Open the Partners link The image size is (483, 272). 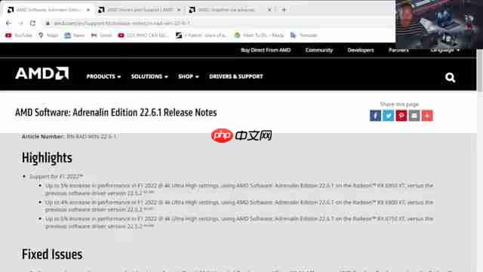pyautogui.click(x=398, y=51)
